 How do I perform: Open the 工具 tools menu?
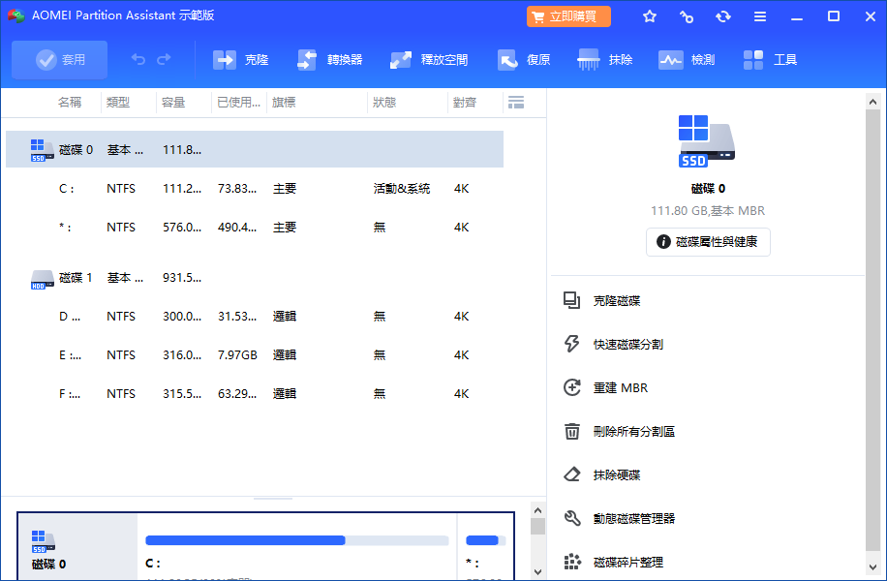[x=771, y=60]
